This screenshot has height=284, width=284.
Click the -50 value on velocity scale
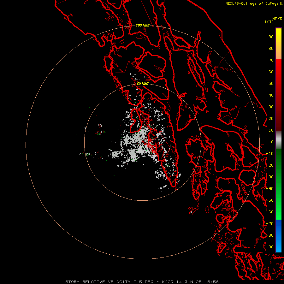tap(270, 200)
